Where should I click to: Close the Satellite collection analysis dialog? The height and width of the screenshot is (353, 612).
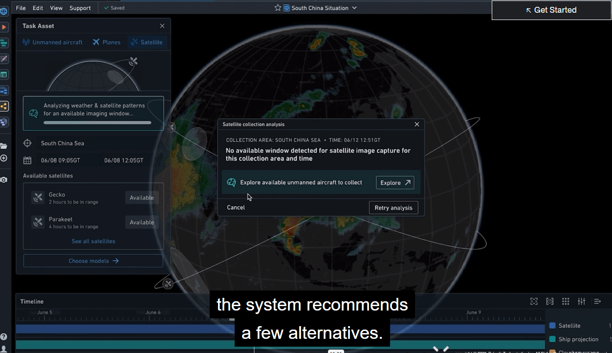click(x=417, y=125)
